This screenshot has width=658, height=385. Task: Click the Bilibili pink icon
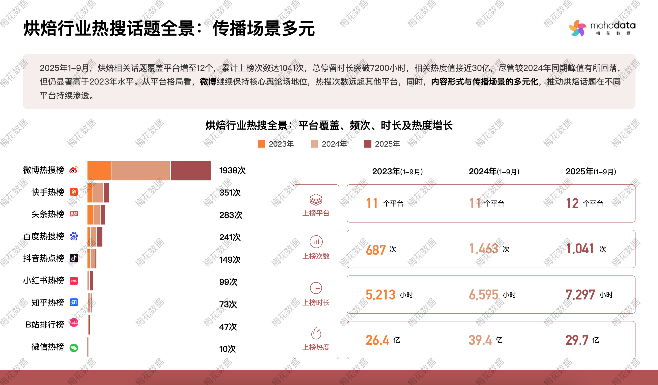tap(74, 323)
